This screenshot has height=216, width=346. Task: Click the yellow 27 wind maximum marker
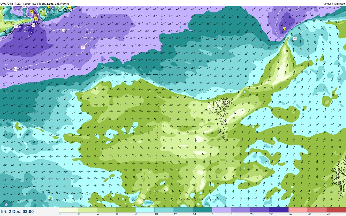click(x=48, y=7)
